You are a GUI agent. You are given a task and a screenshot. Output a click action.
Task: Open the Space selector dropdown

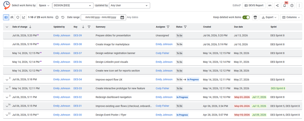pos(44,5)
